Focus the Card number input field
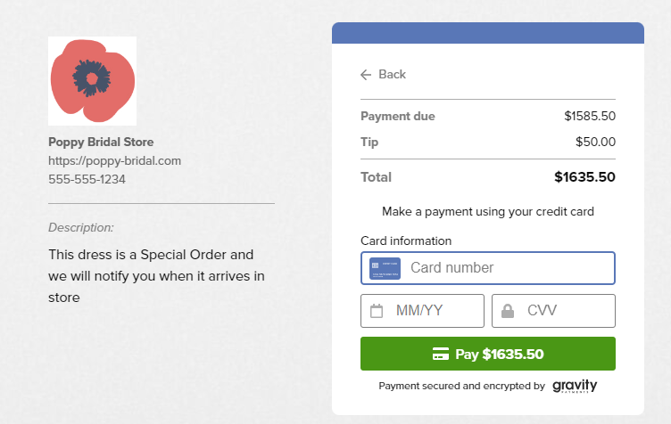The height and width of the screenshot is (424, 671). coord(488,268)
